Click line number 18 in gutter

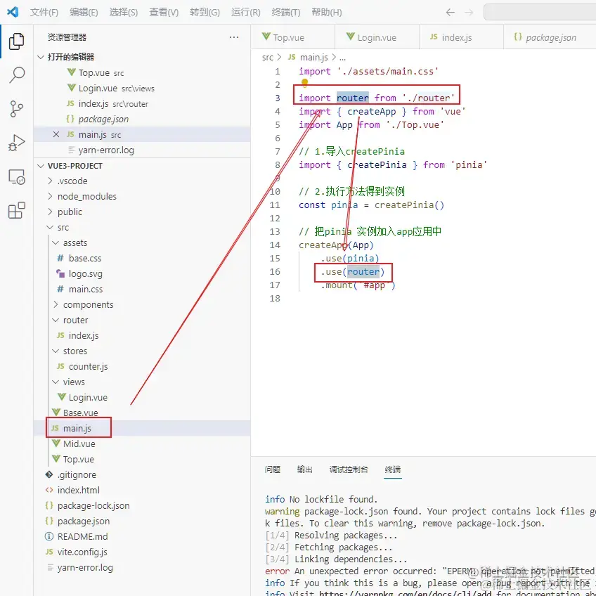(x=275, y=299)
